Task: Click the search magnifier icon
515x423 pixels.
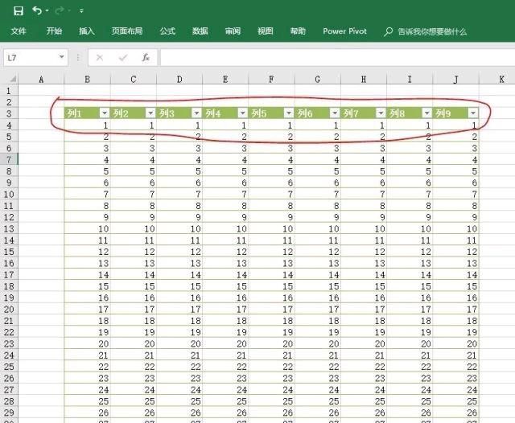Action: (x=388, y=31)
